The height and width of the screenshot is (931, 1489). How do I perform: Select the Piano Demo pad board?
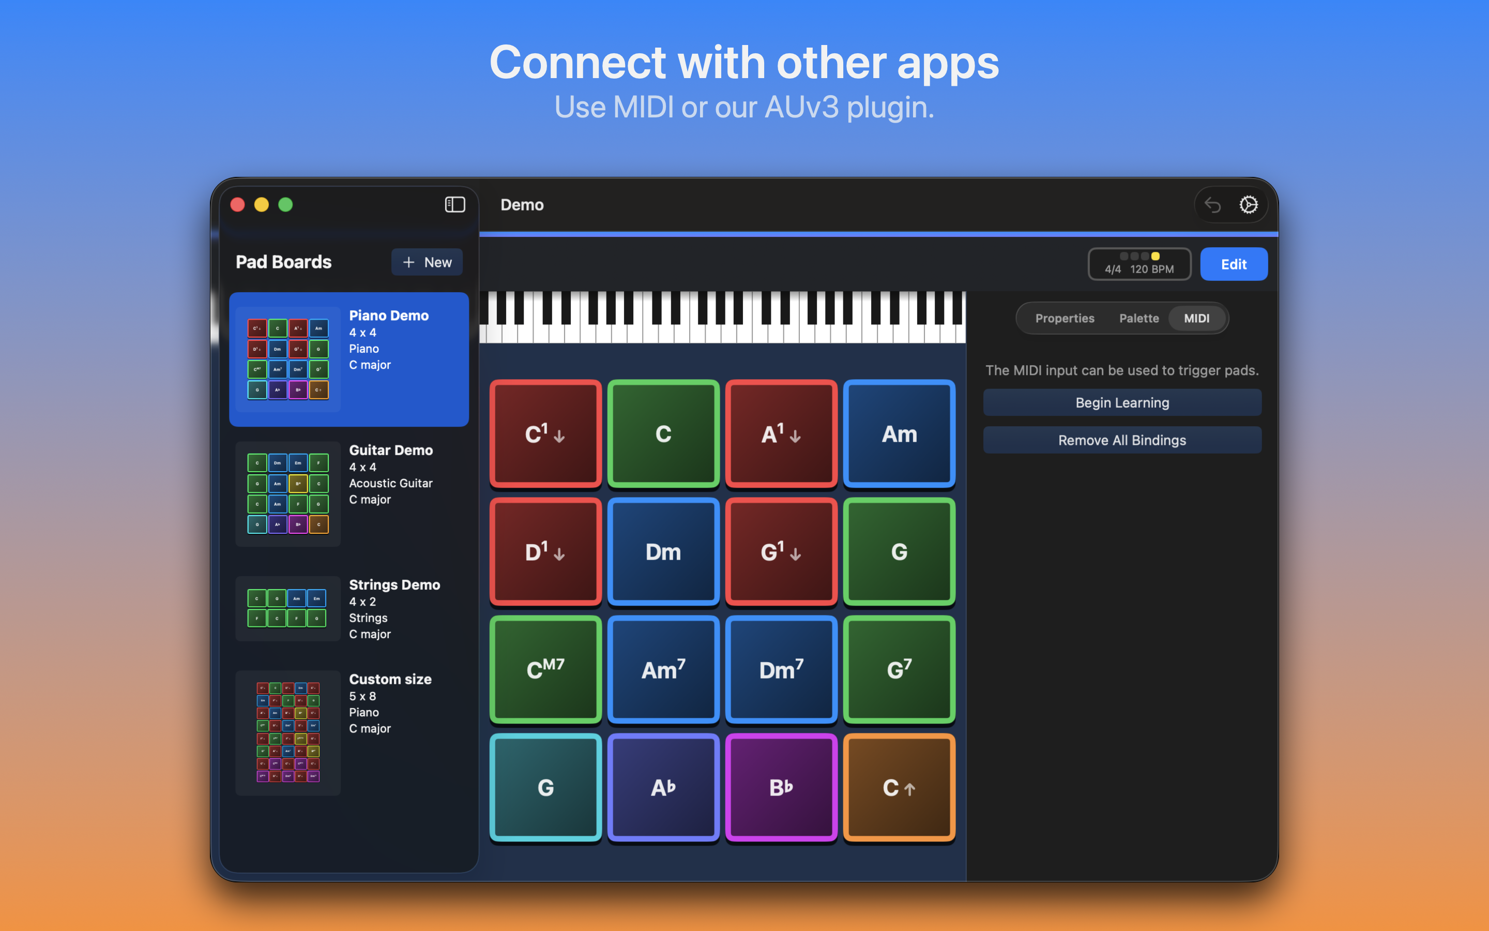pos(349,359)
